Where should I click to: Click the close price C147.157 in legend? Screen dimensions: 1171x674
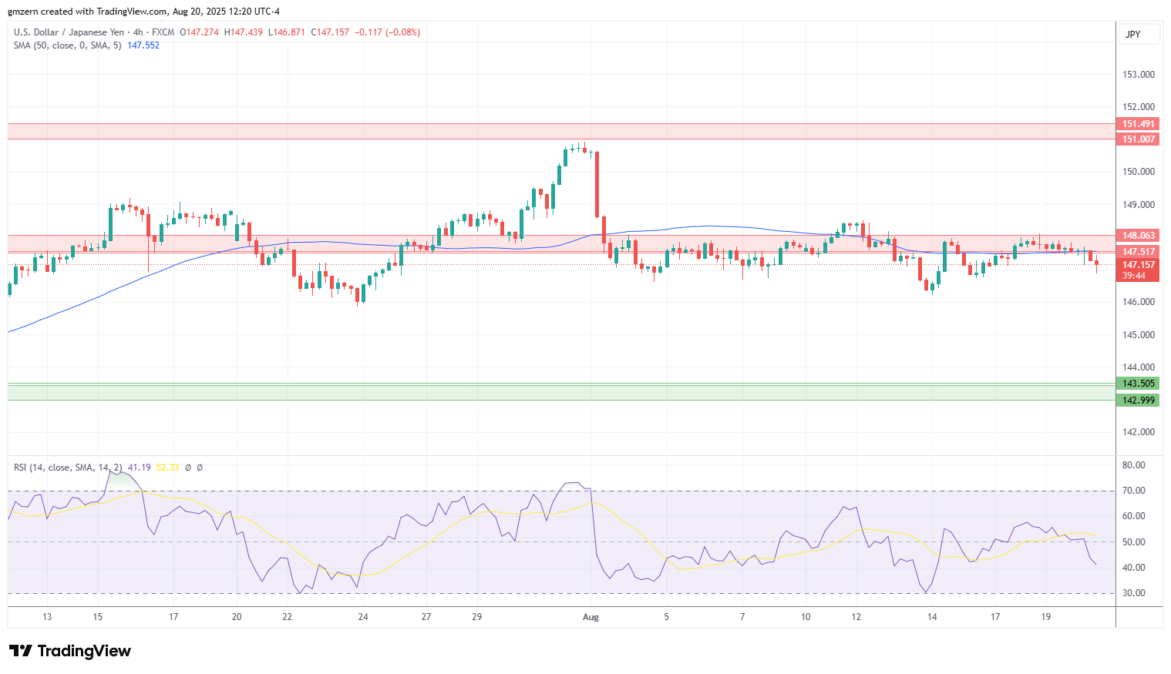(x=330, y=32)
